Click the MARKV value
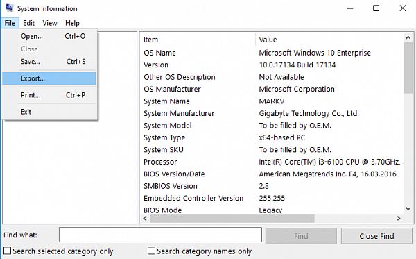416x259 pixels. pyautogui.click(x=272, y=101)
